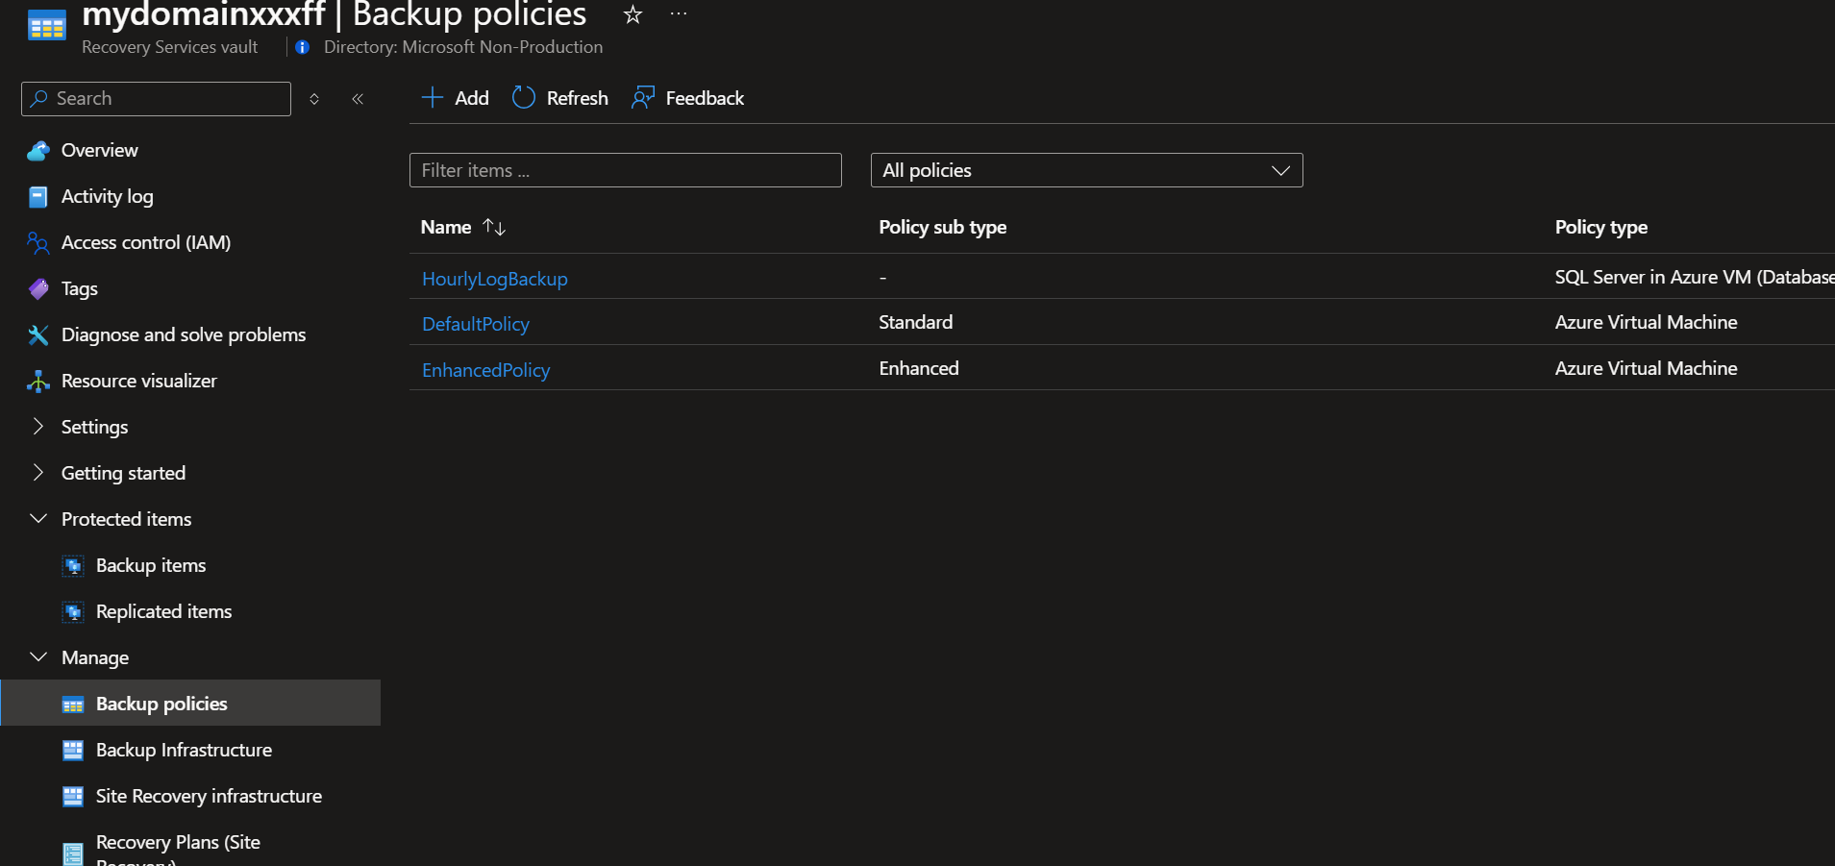This screenshot has width=1835, height=866.
Task: Select the 'Standard' sub type cell
Action: (x=916, y=322)
